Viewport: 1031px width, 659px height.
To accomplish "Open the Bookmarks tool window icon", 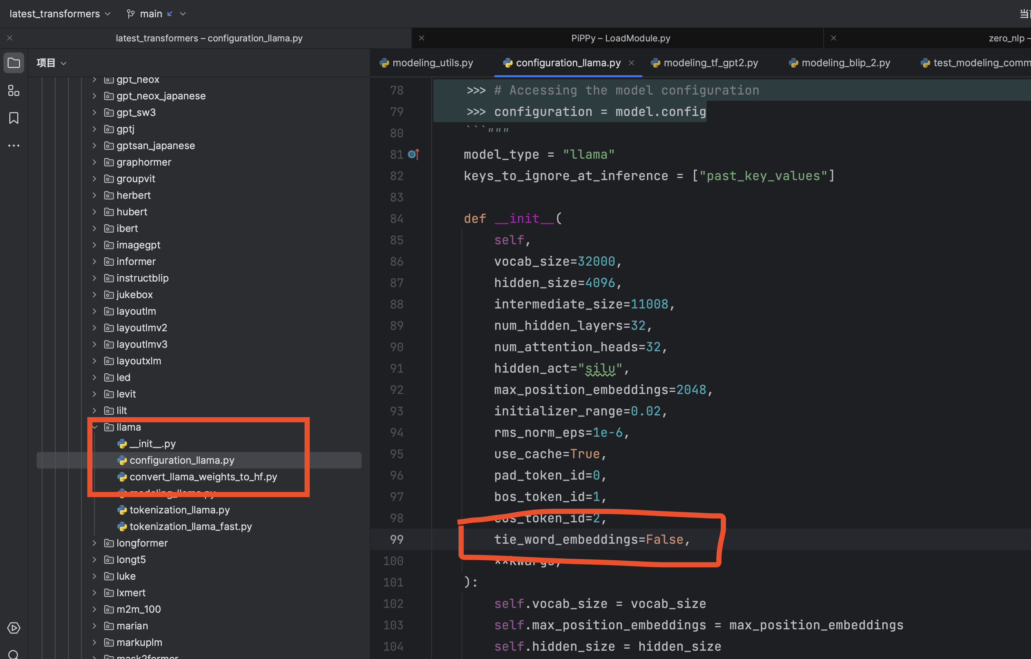I will pos(14,118).
